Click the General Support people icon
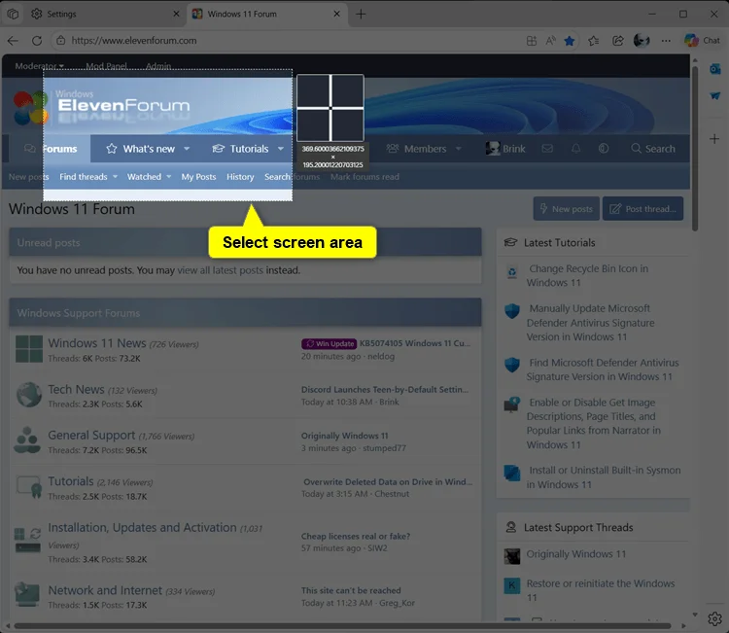 click(x=27, y=440)
